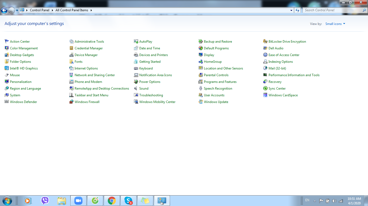Click the EN language indicator
This screenshot has height=206, width=368.
(307, 200)
